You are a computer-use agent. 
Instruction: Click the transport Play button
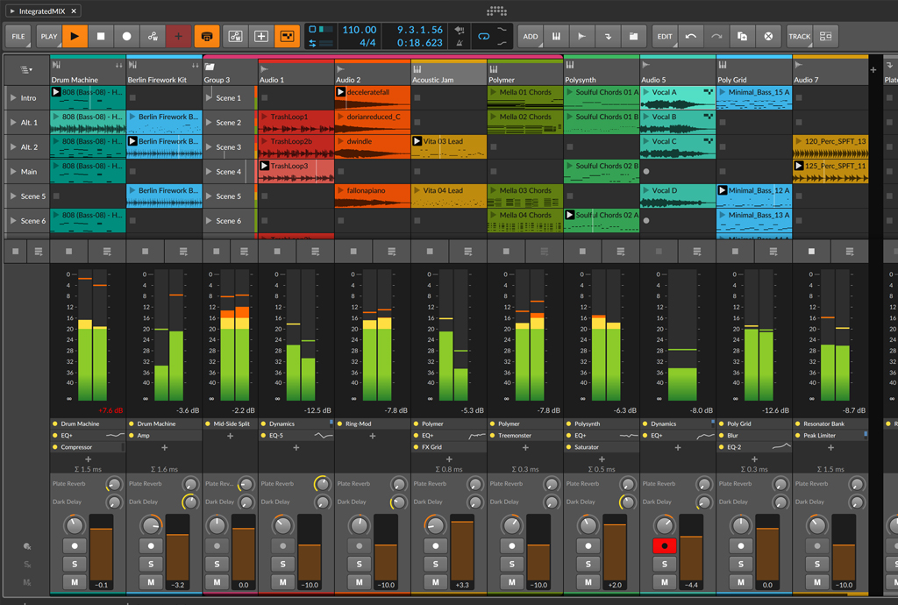(x=75, y=36)
